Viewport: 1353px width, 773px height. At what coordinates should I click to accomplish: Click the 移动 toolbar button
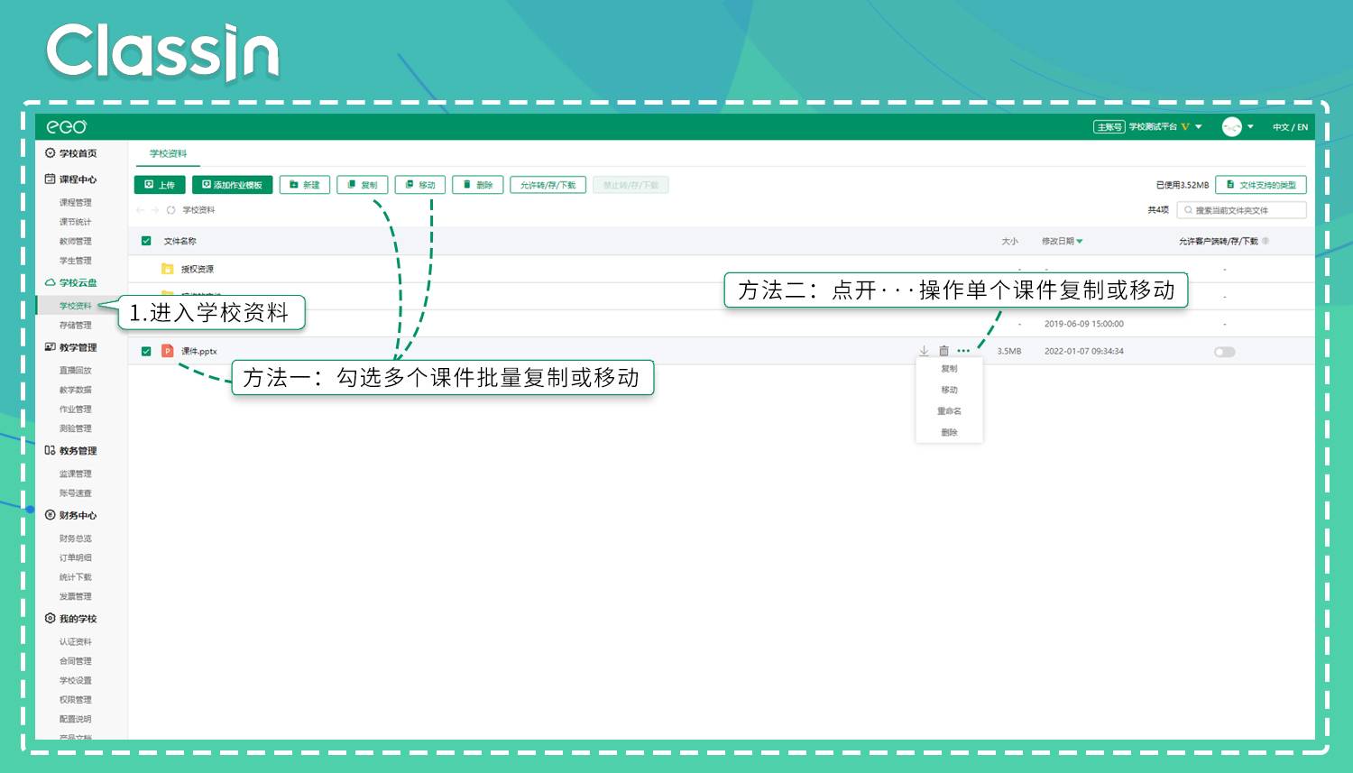(420, 185)
